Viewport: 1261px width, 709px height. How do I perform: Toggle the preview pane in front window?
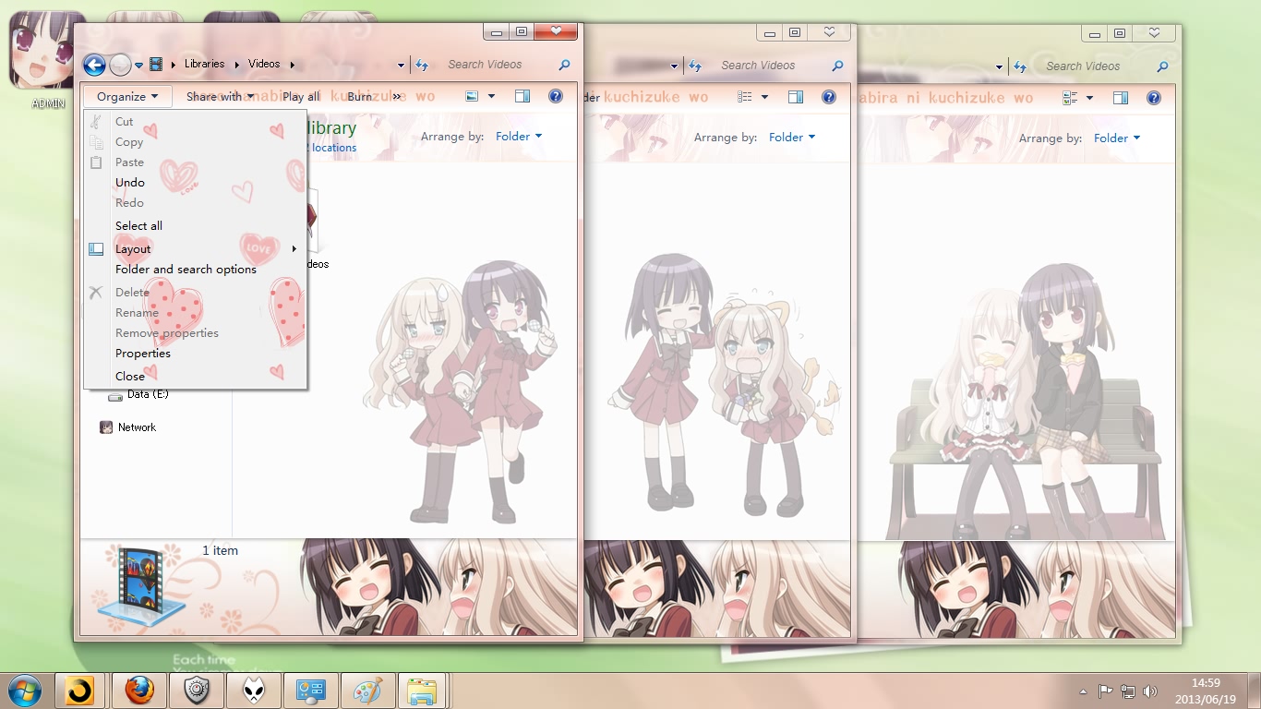tap(522, 96)
